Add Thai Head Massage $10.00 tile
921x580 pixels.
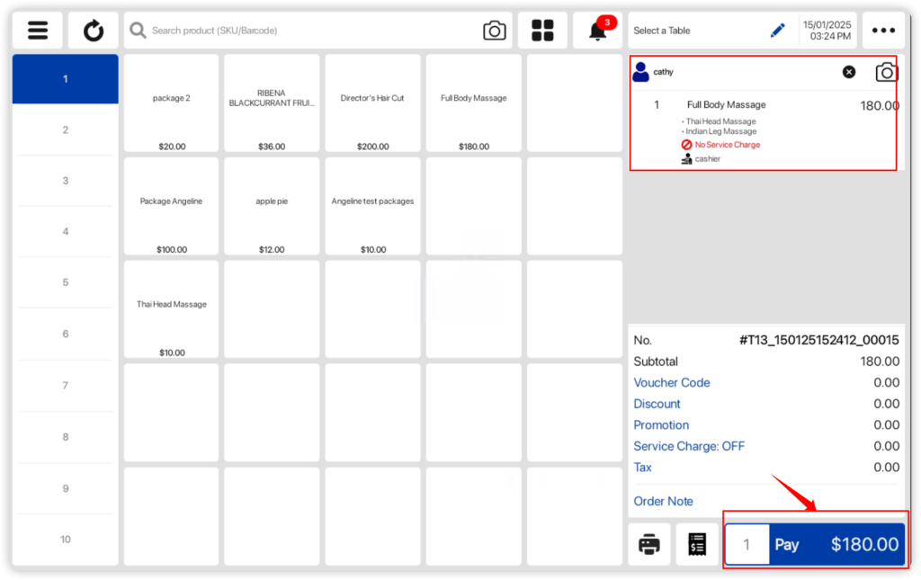coord(171,309)
